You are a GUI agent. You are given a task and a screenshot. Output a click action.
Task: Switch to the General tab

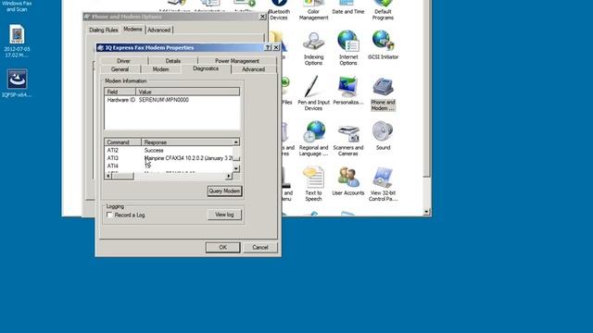tap(120, 69)
